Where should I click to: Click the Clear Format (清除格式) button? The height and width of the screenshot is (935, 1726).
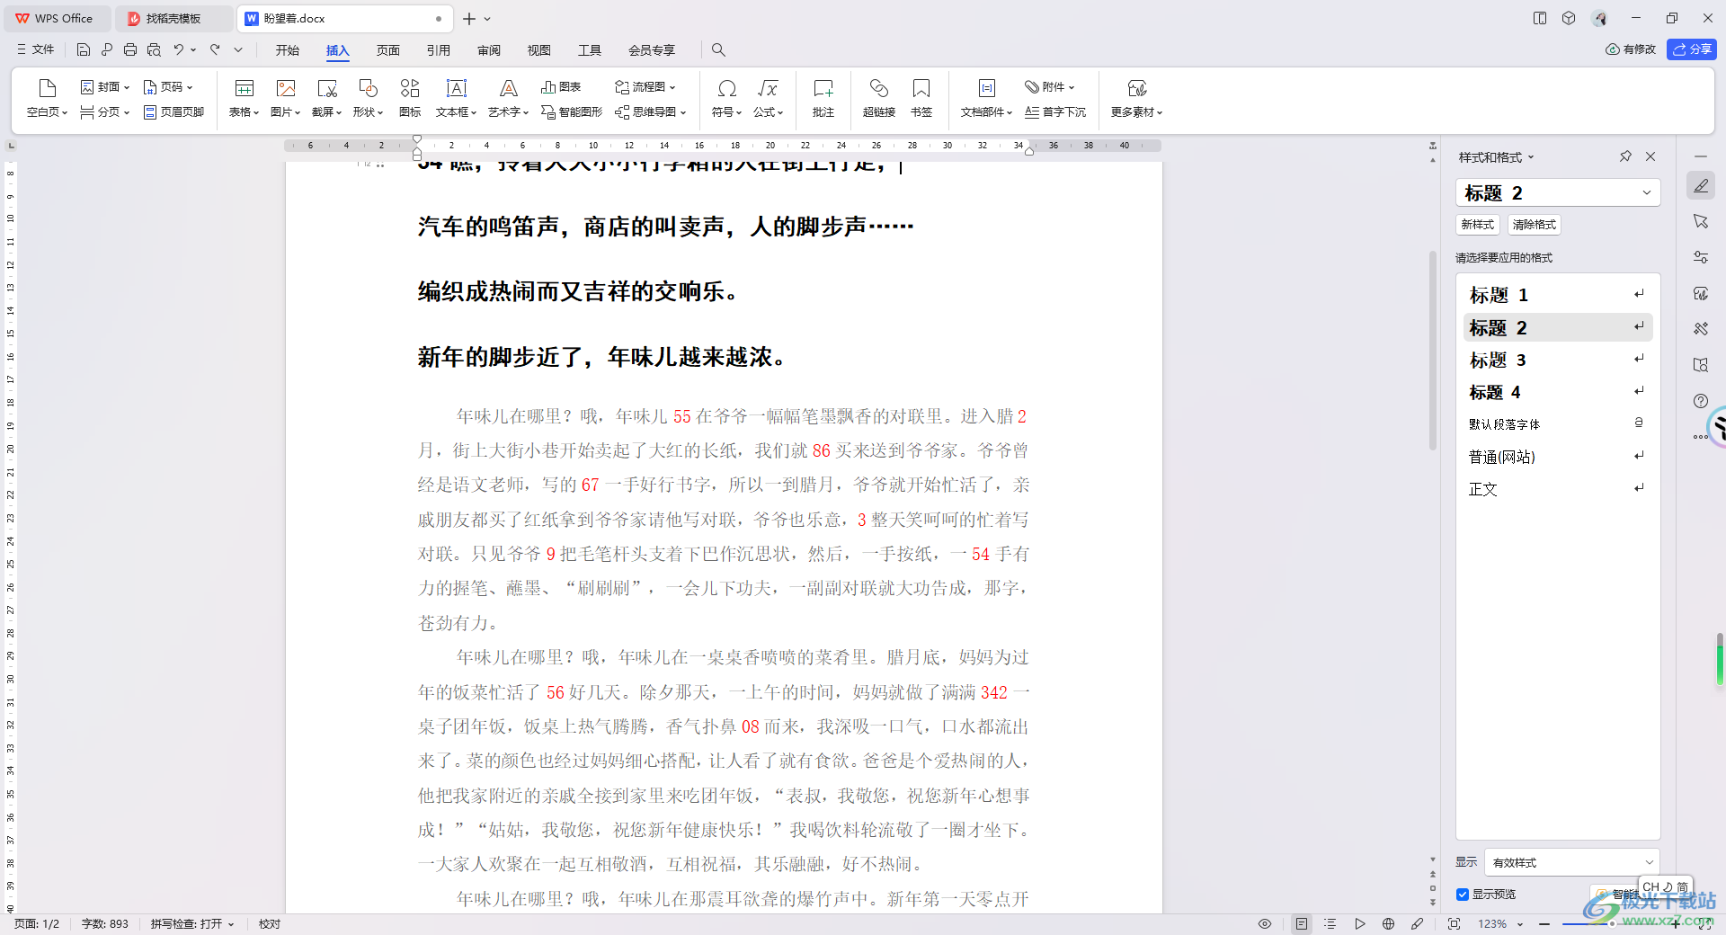(1535, 225)
